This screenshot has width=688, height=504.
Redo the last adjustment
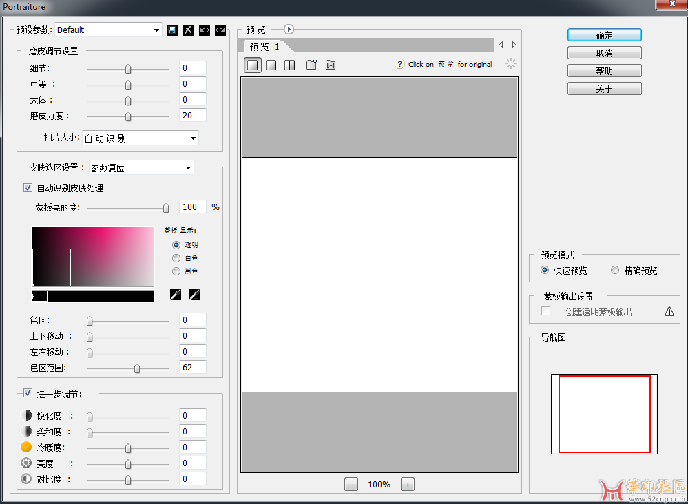click(220, 30)
